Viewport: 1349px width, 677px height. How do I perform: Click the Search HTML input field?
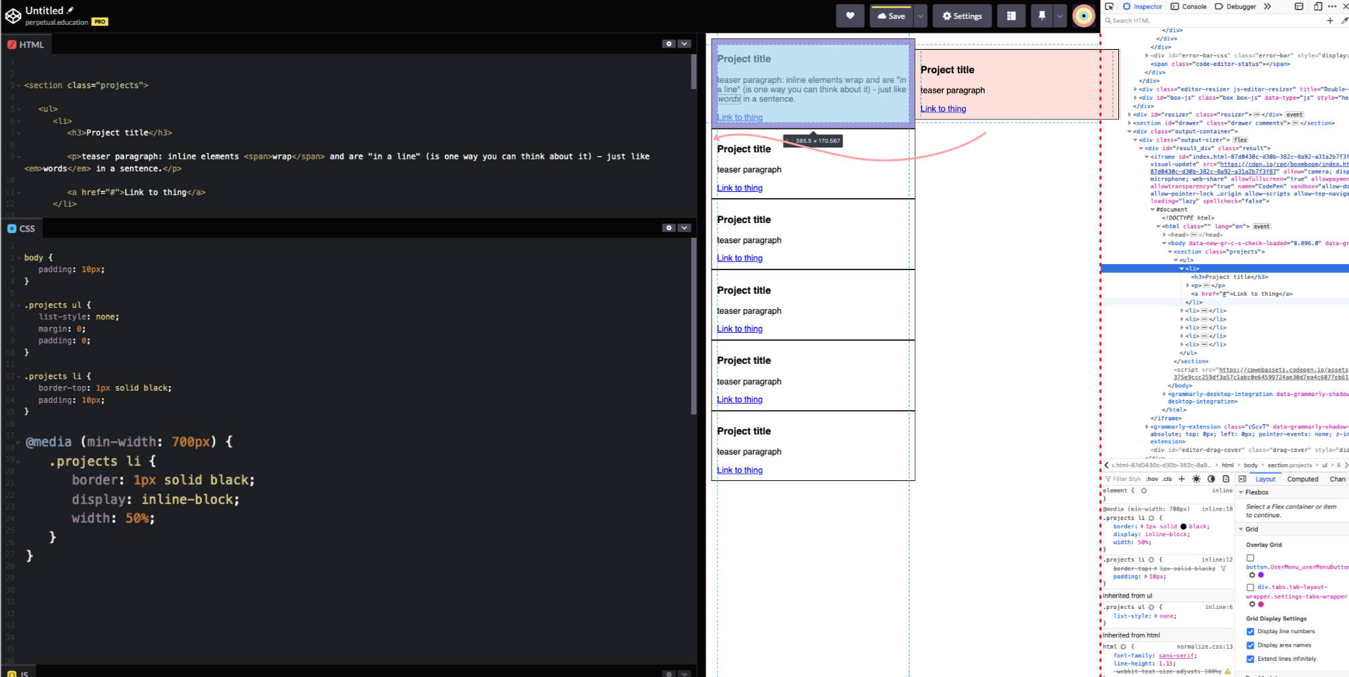coord(1211,21)
